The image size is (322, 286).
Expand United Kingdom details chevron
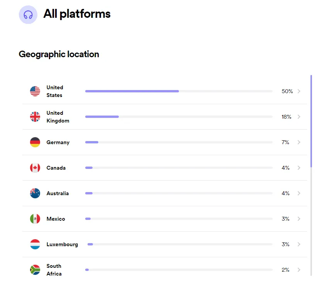[299, 117]
